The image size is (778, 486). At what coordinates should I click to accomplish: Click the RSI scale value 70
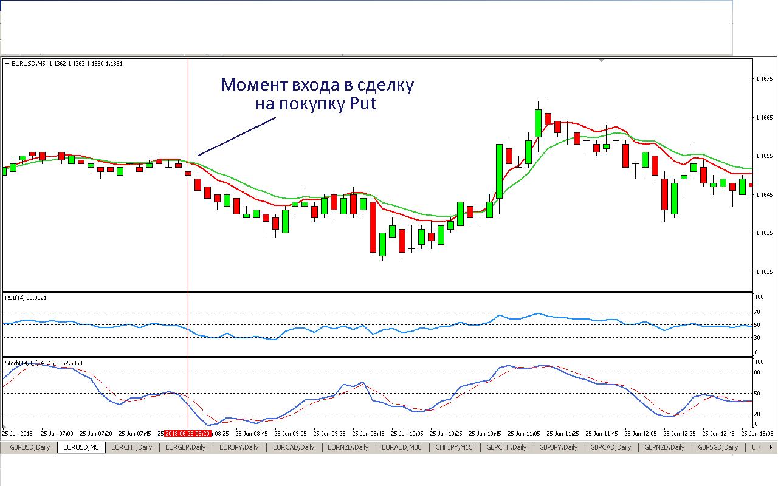pos(758,312)
